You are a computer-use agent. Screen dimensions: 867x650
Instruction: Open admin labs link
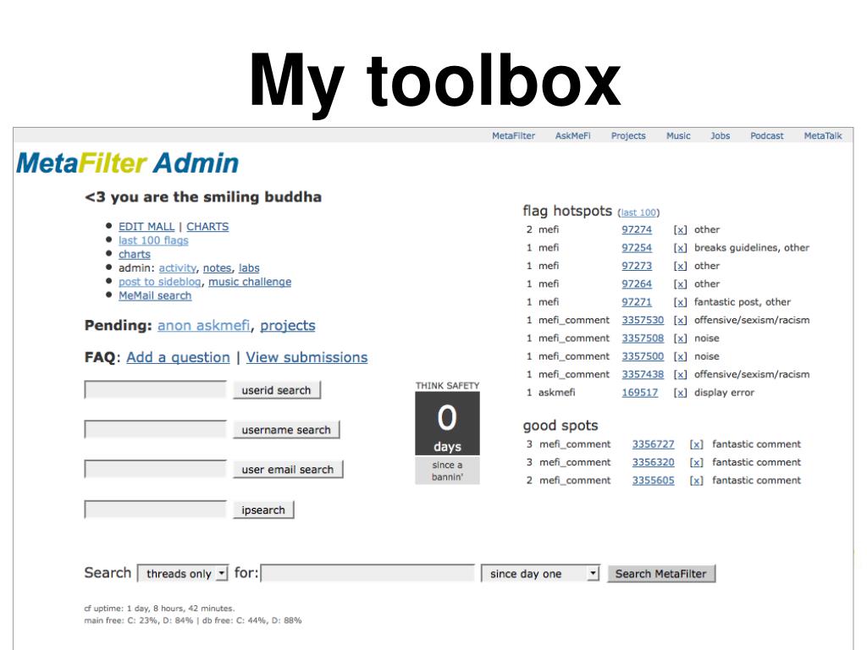249,268
